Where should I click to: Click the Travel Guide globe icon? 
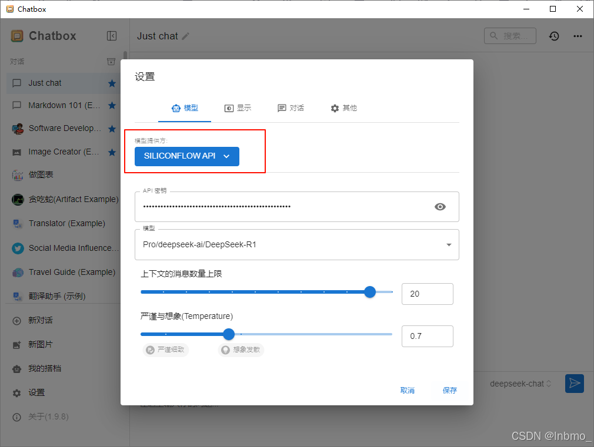point(18,273)
